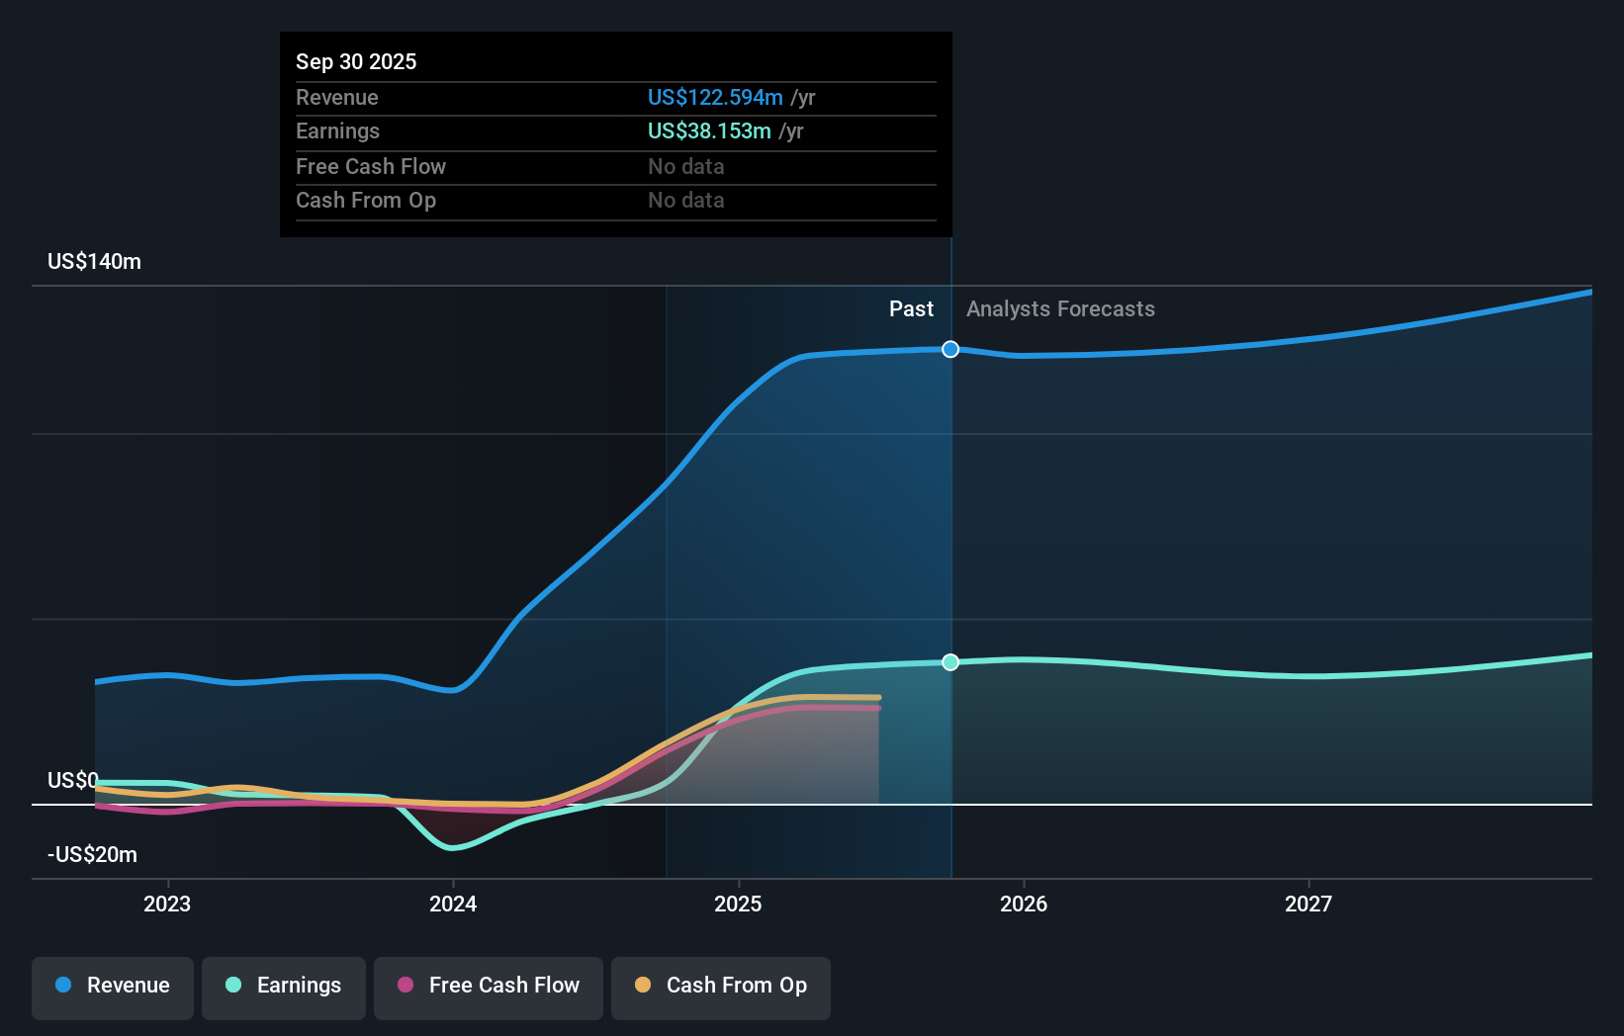Screen dimensions: 1624x1036
Task: Click the blue Revenue dot in the legend
Action: [x=61, y=986]
